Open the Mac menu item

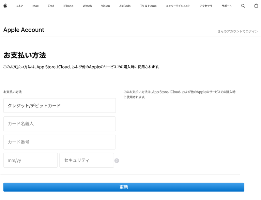pos(36,6)
